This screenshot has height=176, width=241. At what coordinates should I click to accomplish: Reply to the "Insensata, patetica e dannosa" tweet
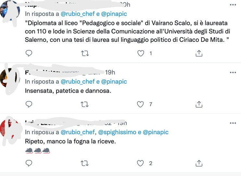(29, 104)
